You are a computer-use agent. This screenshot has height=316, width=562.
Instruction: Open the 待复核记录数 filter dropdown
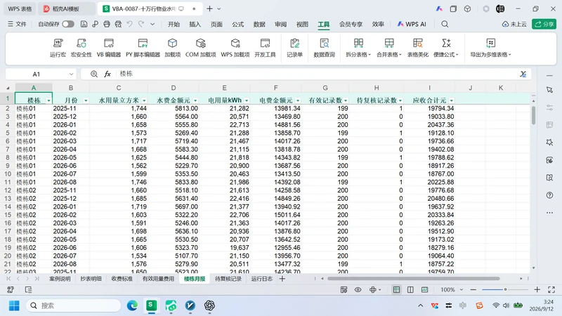pyautogui.click(x=400, y=100)
